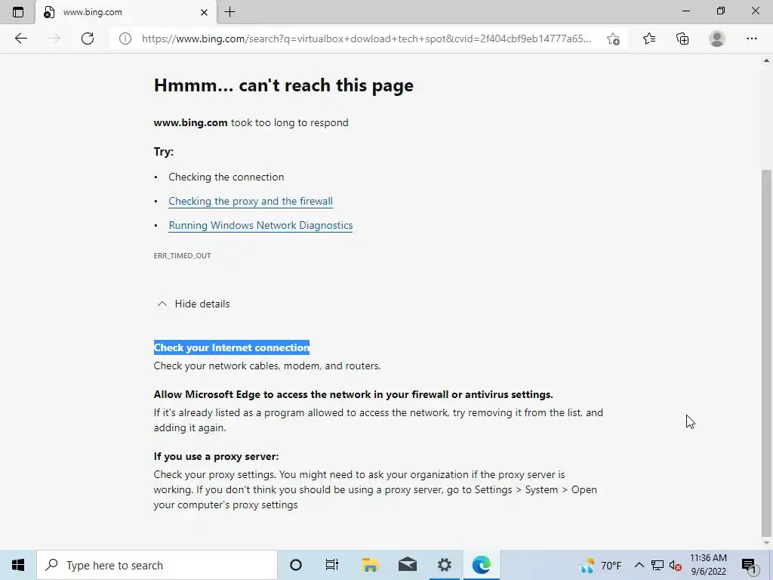Open a new tab with plus button
The image size is (773, 580).
(229, 12)
